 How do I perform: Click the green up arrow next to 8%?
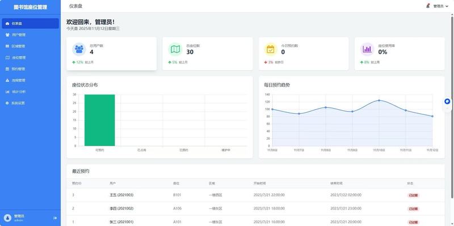[x=361, y=62]
